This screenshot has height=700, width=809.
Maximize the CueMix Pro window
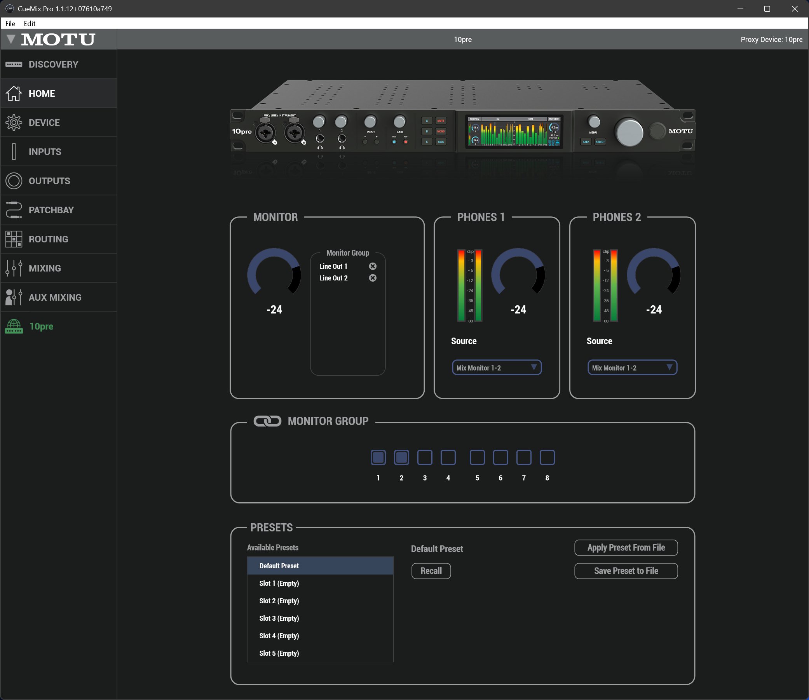pos(767,9)
